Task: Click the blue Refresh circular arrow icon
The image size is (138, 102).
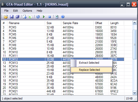Action: coord(38,17)
